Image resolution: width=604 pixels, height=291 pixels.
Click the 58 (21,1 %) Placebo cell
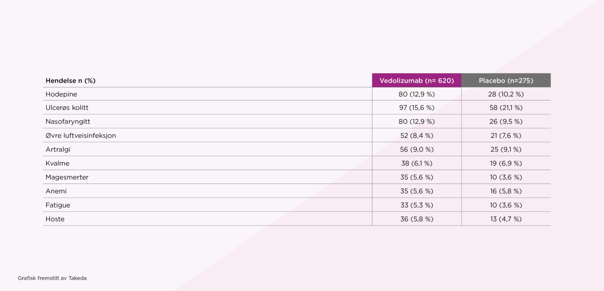point(506,107)
